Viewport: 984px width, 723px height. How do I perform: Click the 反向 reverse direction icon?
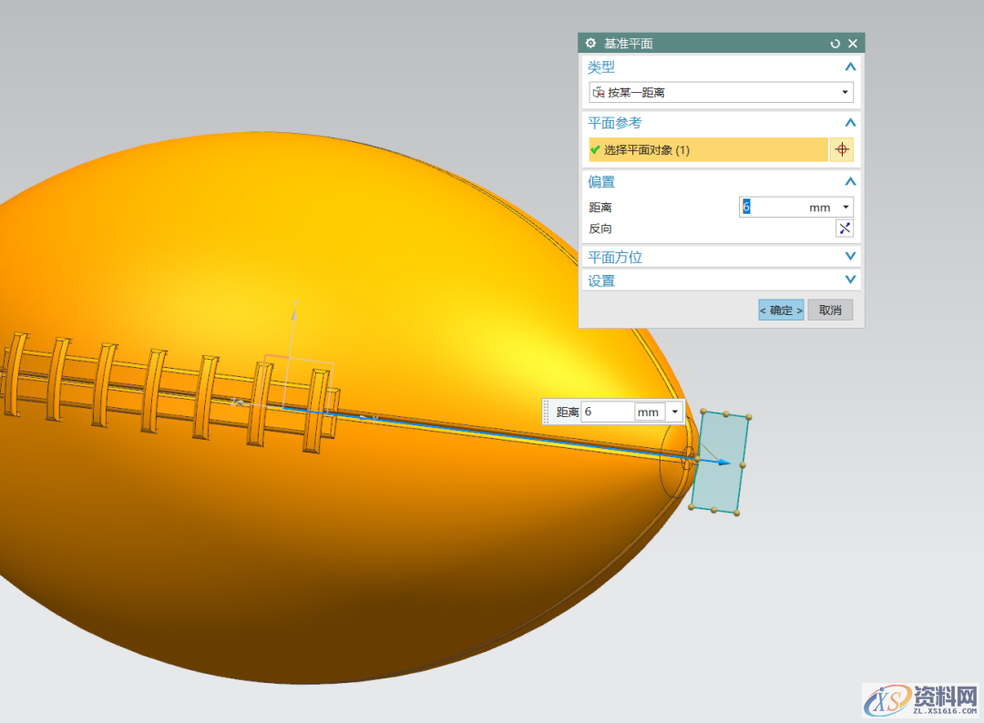(x=845, y=229)
